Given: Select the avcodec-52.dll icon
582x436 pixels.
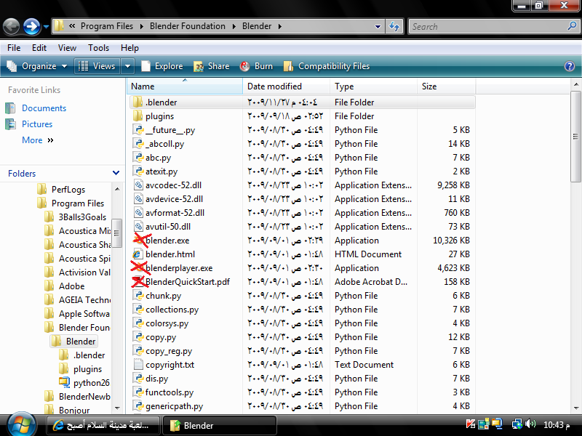Looking at the screenshot, I should click(138, 185).
